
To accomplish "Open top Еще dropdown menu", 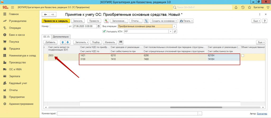I will pos(257,21).
